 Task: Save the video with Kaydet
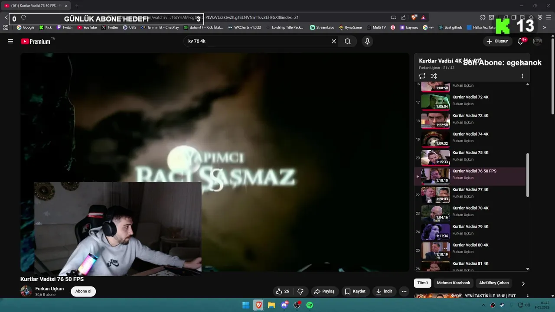point(355,291)
